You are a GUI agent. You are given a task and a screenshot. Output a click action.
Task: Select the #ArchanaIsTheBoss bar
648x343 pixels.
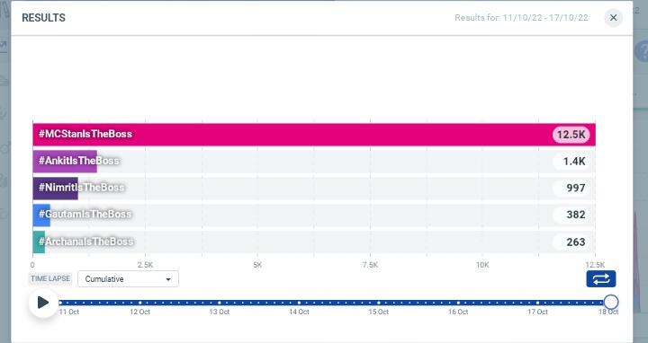point(39,242)
